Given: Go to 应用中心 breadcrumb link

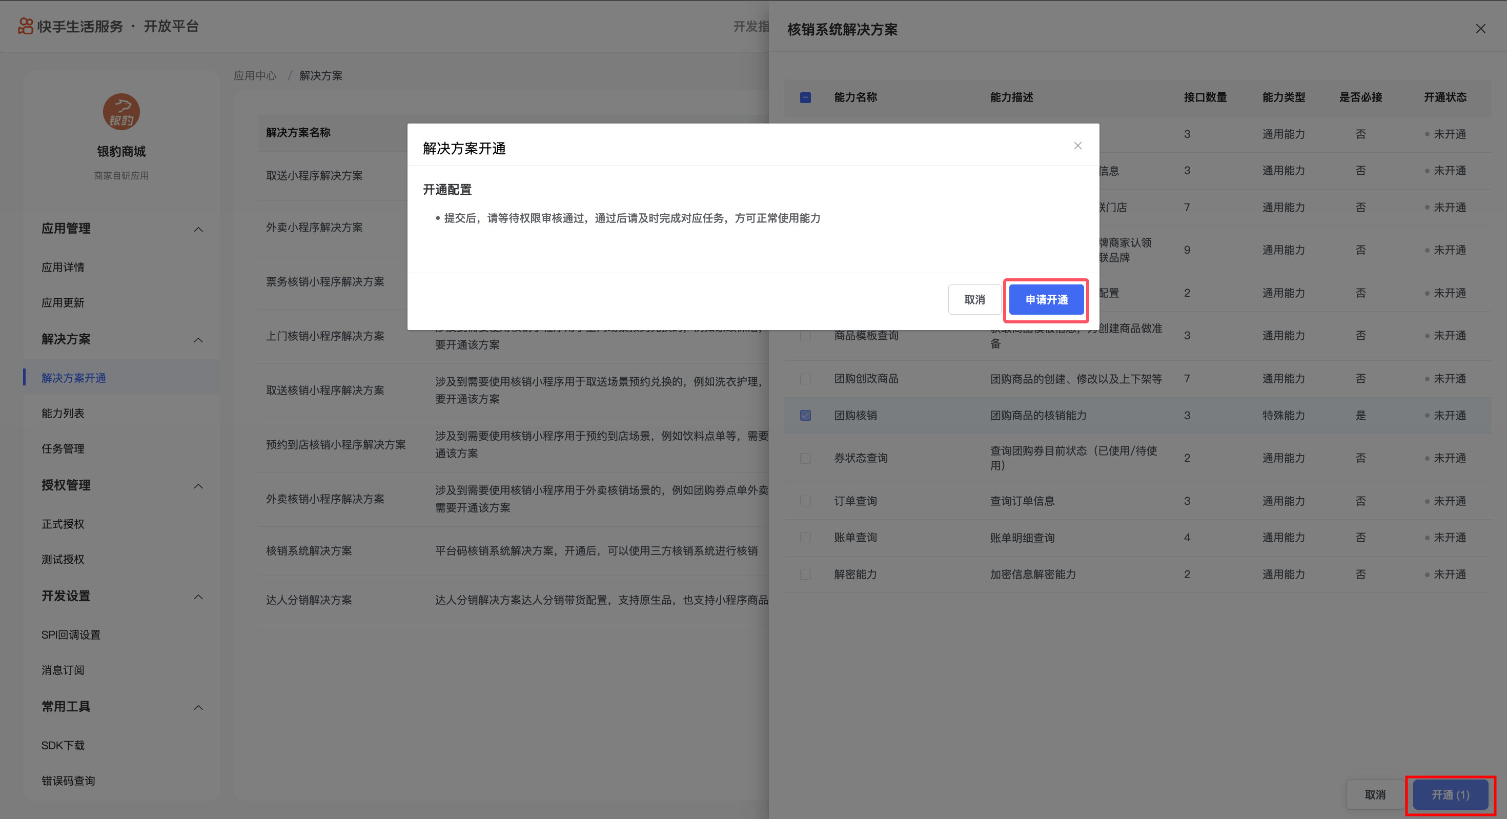Looking at the screenshot, I should [x=254, y=75].
